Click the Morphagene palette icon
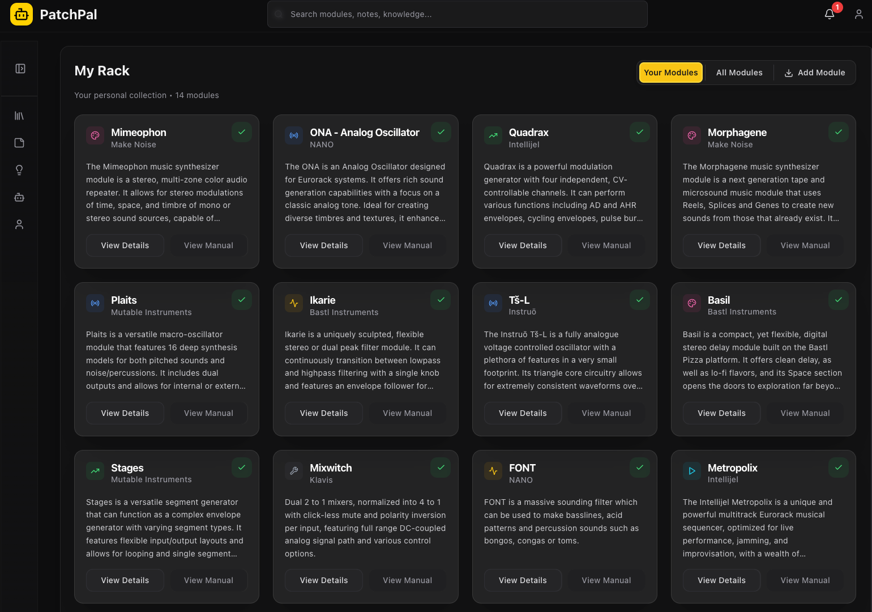Viewport: 872px width, 612px height. (x=692, y=135)
